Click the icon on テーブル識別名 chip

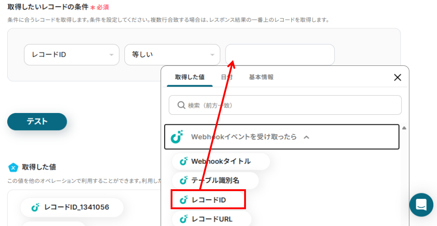(x=183, y=181)
